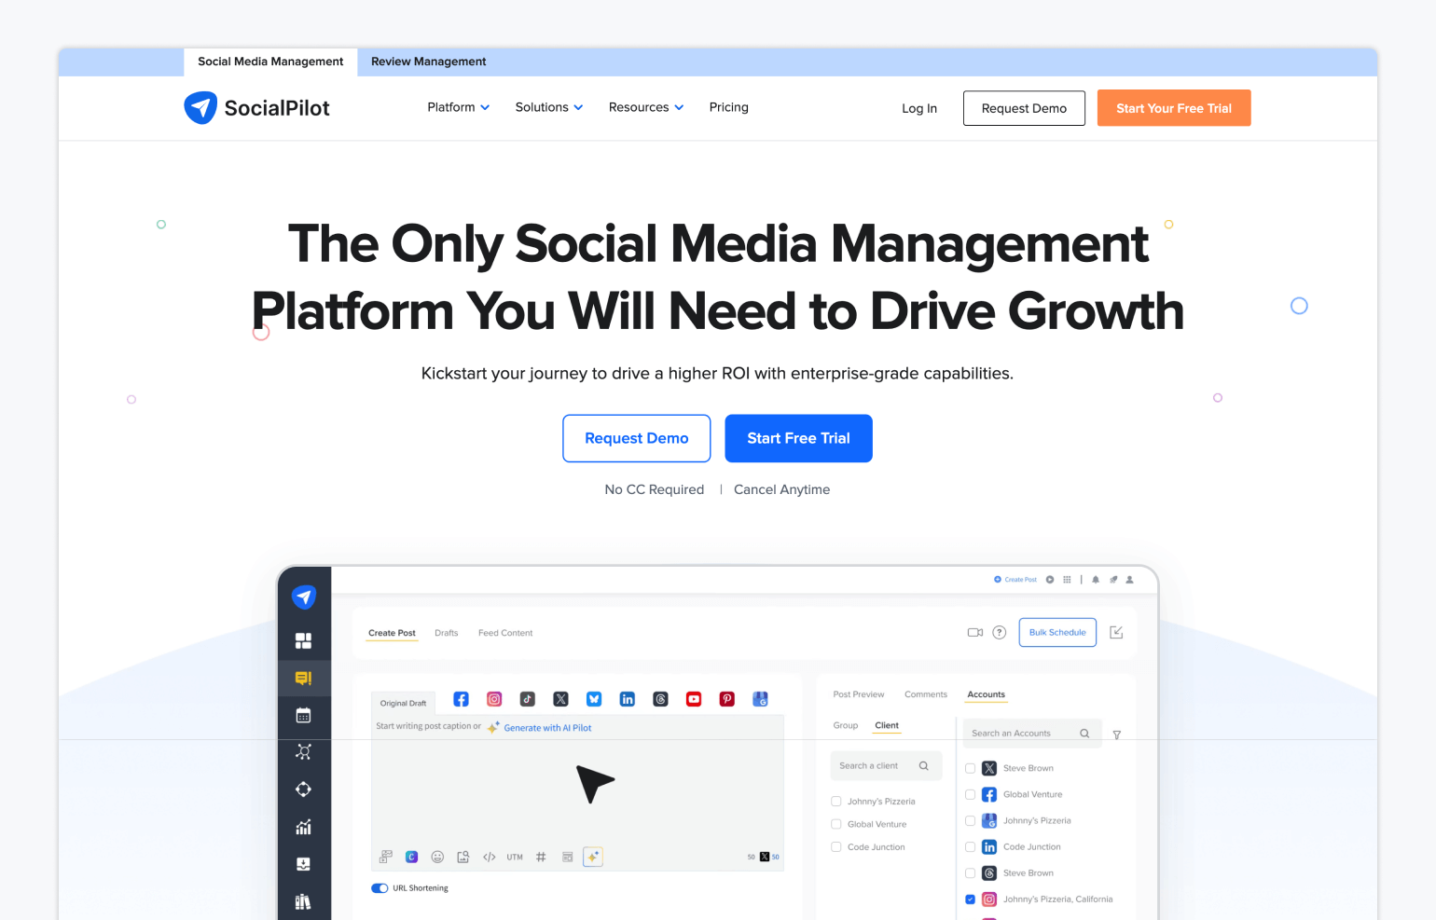Click the SocialPilot logo in the site header

pos(256,108)
